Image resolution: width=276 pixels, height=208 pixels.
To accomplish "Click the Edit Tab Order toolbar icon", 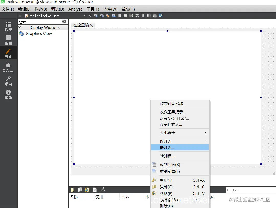I will click(x=114, y=16).
